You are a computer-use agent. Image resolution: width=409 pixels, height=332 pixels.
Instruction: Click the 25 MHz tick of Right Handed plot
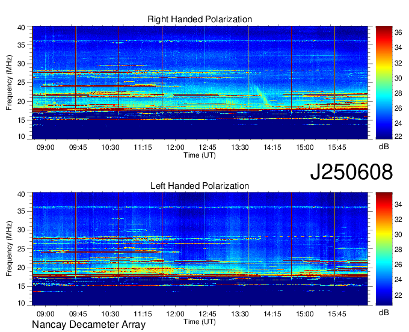point(21,82)
